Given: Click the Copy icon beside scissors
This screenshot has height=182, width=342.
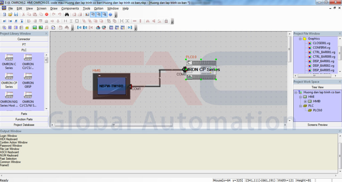Looking at the screenshot, I should [29, 14].
